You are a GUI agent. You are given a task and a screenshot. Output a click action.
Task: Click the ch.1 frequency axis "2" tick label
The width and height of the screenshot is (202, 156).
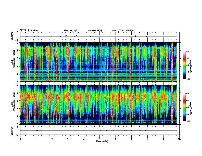tap(18, 74)
